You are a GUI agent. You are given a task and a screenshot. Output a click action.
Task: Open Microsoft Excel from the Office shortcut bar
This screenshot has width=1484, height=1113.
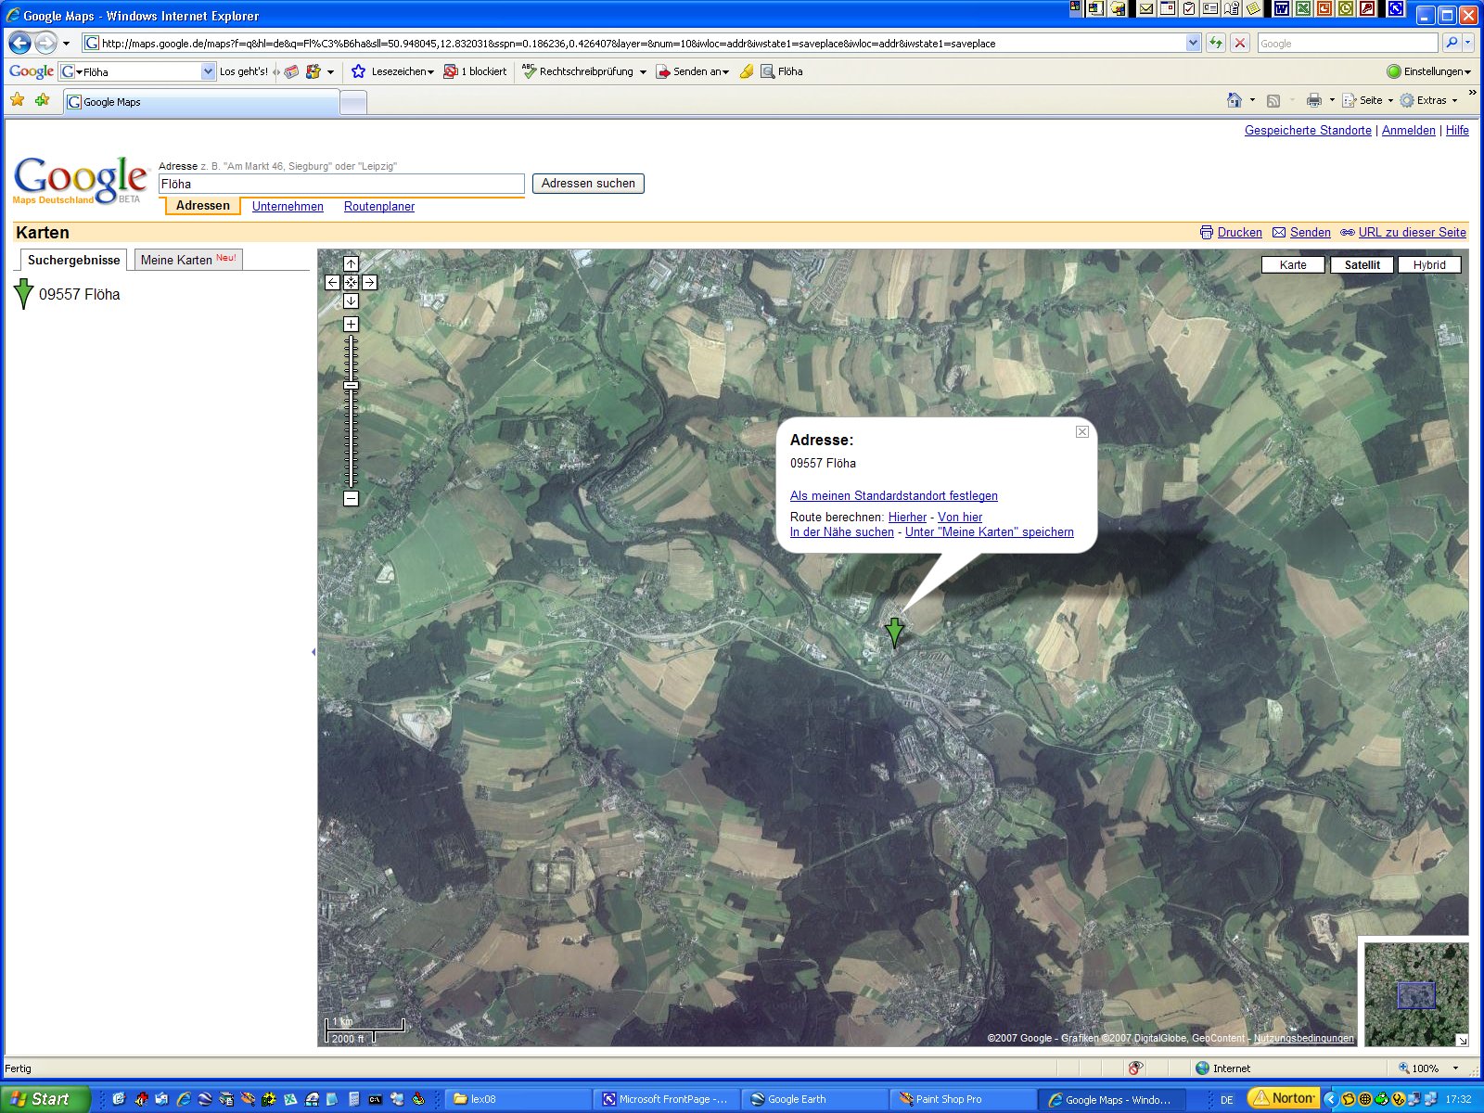coord(1302,8)
